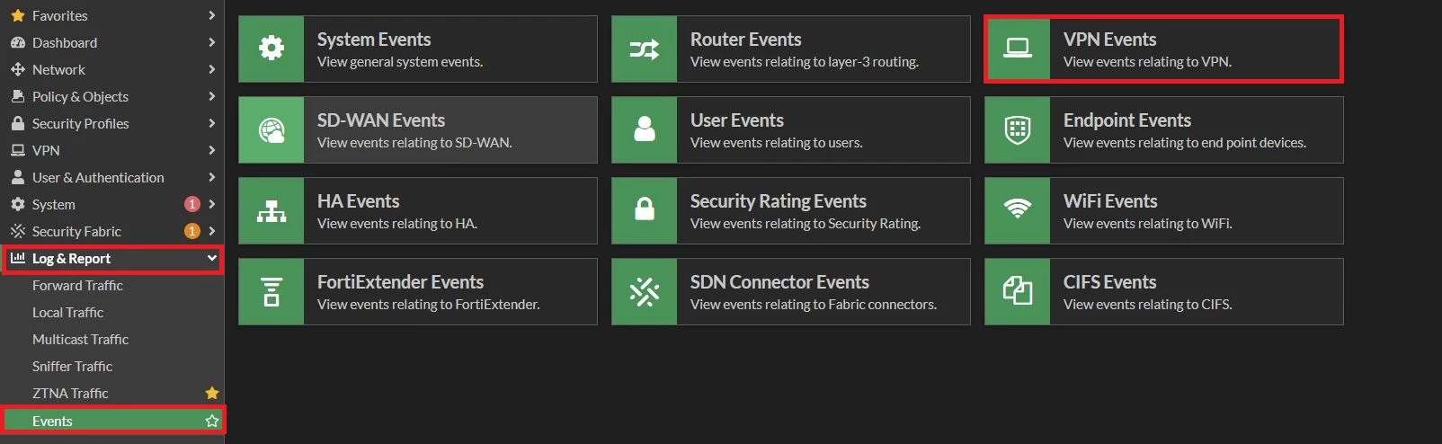
Task: Click the FortiExtender Events icon
Action: point(271,291)
